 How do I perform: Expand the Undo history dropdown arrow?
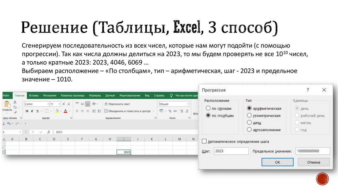(x=13, y=123)
